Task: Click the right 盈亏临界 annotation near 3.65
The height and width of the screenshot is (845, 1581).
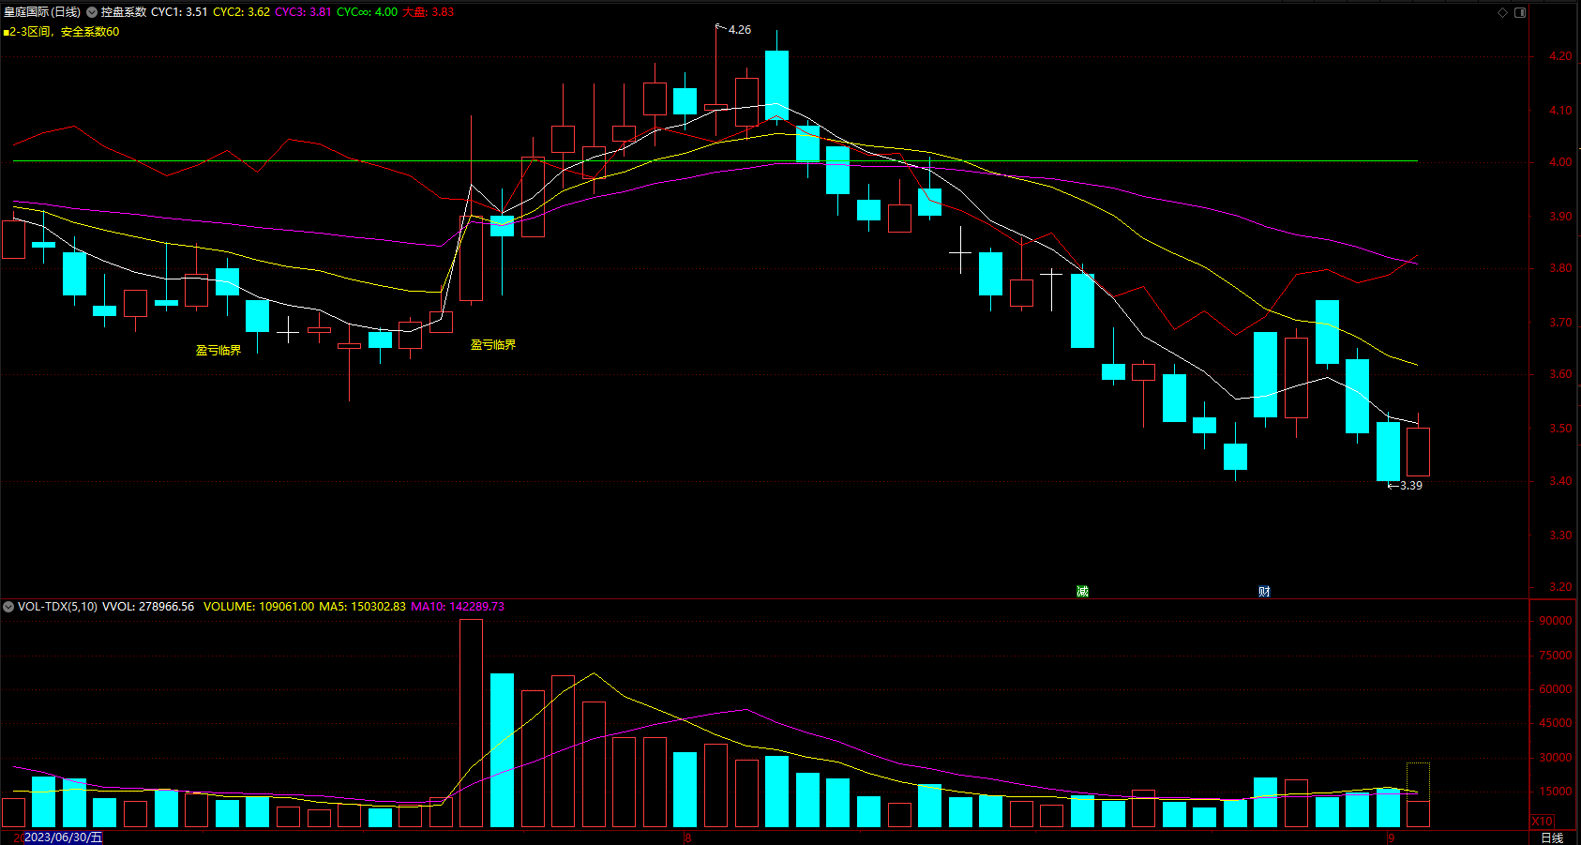Action: 493,345
